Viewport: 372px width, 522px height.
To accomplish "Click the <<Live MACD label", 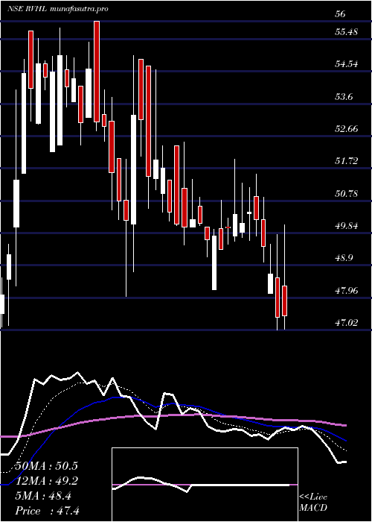I will [x=313, y=503].
